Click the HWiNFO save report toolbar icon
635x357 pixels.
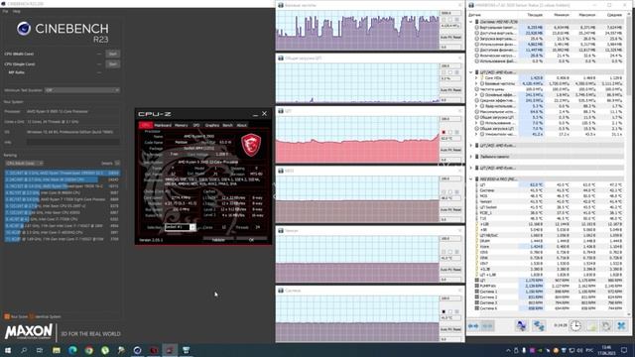pos(591,326)
